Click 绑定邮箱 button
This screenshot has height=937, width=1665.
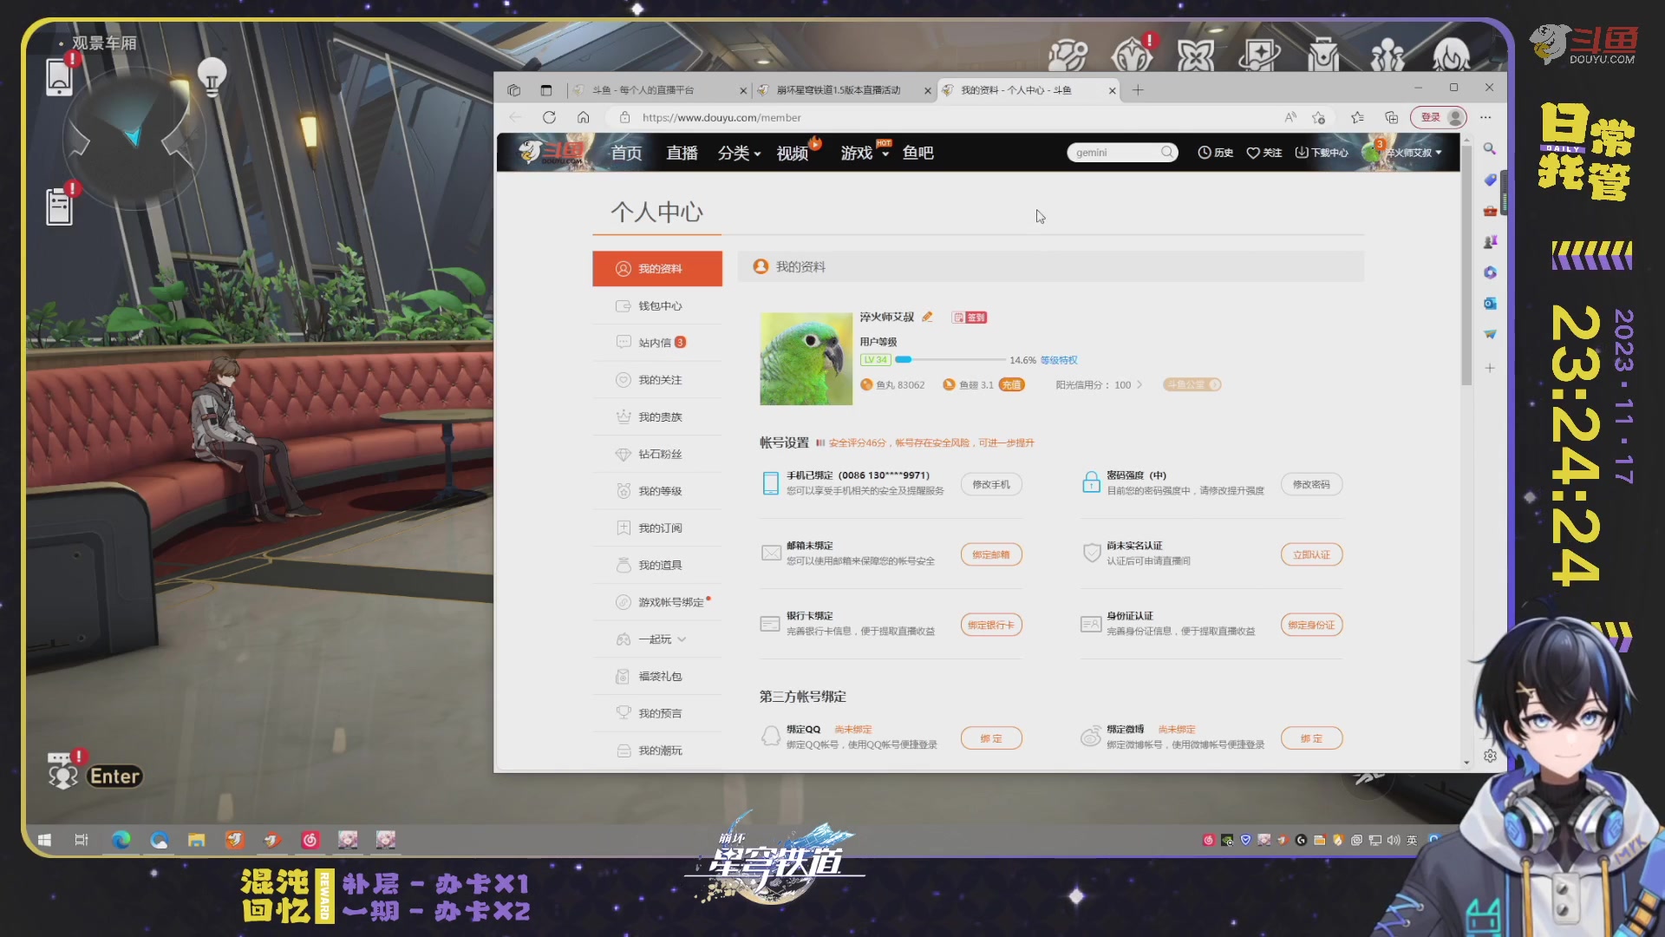(x=991, y=554)
